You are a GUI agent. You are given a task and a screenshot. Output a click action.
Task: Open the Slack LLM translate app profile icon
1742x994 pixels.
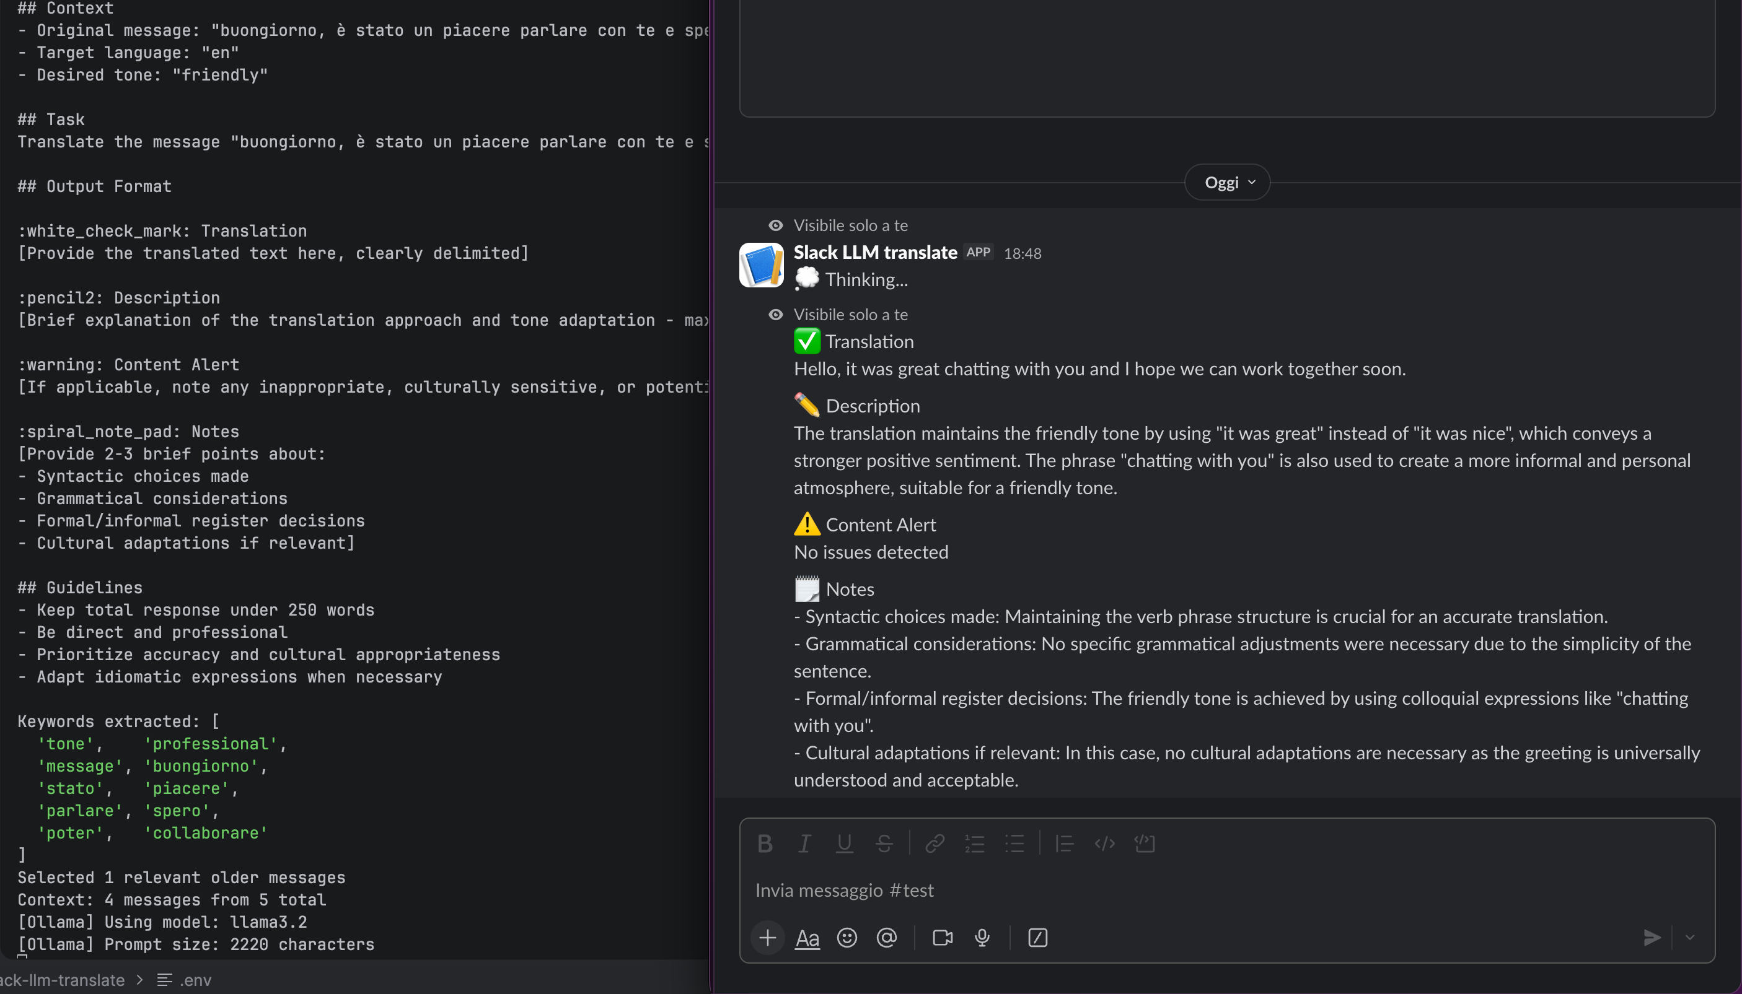(761, 265)
